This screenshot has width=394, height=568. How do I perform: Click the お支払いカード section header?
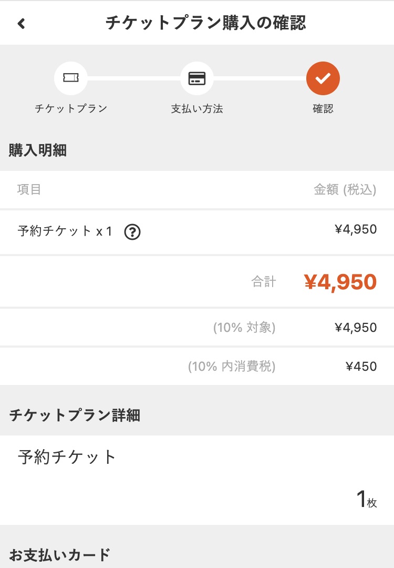click(x=59, y=554)
